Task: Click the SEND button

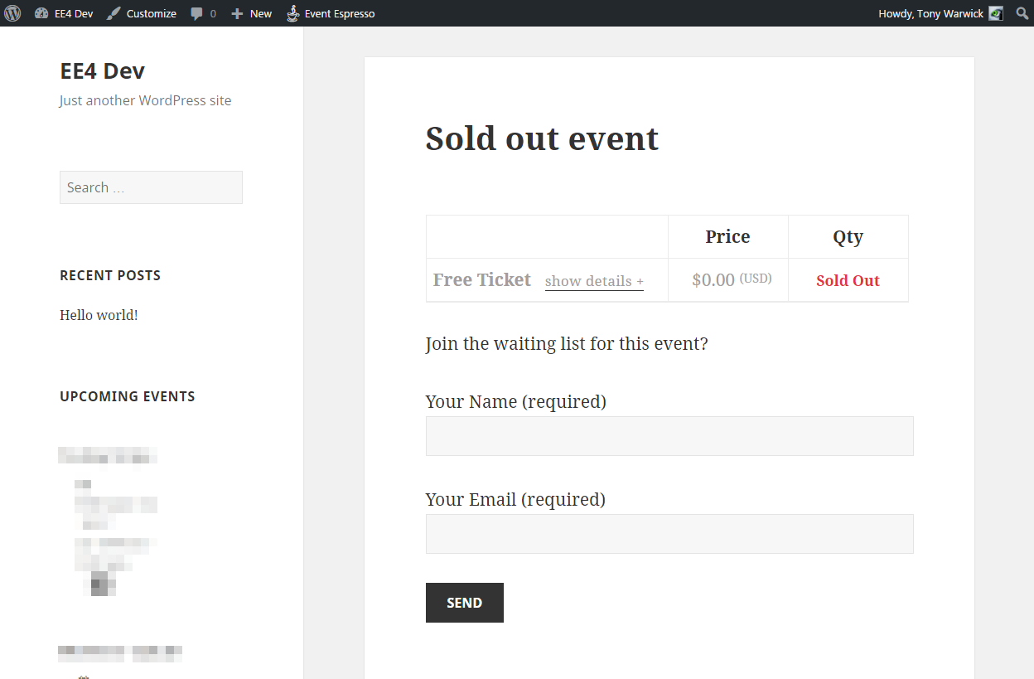Action: point(465,603)
